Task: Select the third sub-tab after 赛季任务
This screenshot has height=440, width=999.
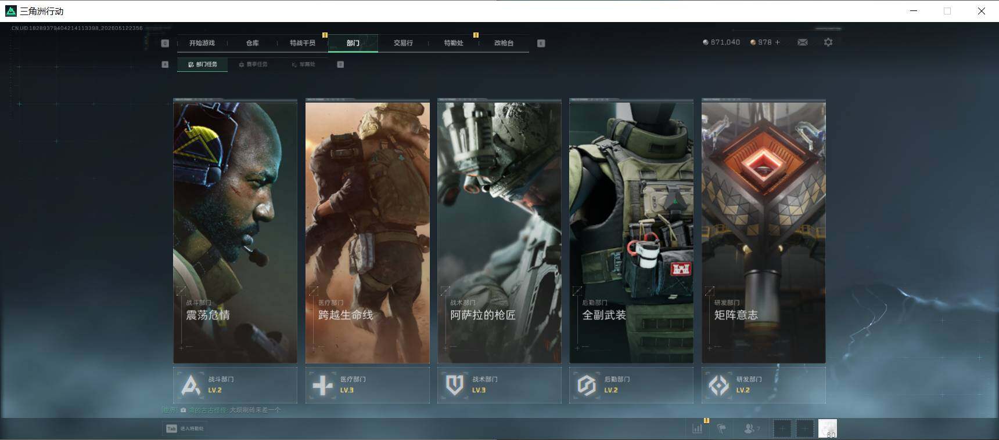Action: 304,64
